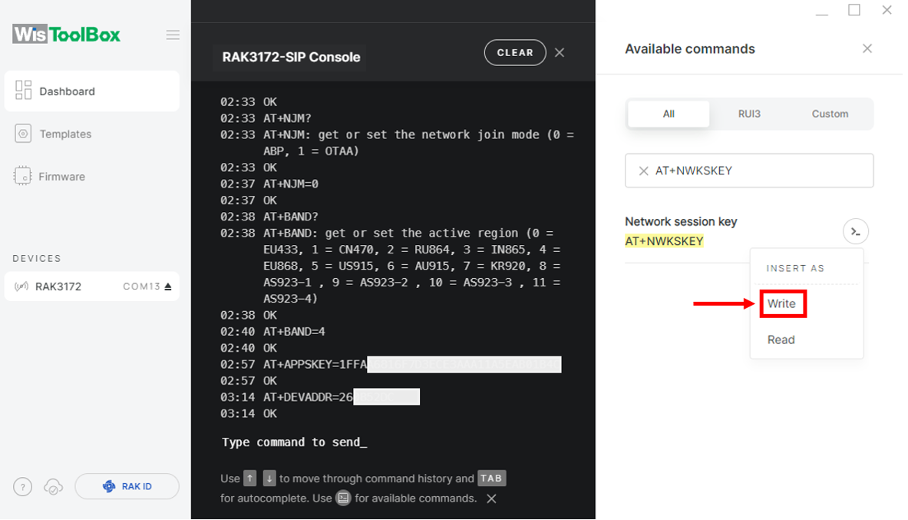The image size is (908, 520).
Task: Click the Dashboard grid icon
Action: click(23, 91)
